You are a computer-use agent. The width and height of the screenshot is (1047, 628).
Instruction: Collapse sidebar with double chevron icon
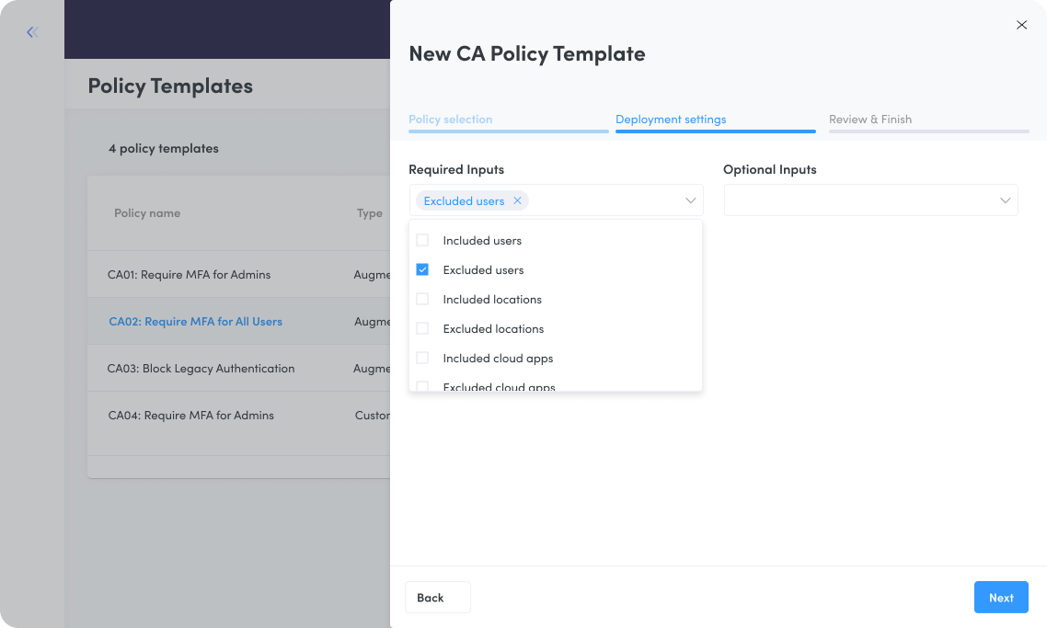(x=32, y=32)
